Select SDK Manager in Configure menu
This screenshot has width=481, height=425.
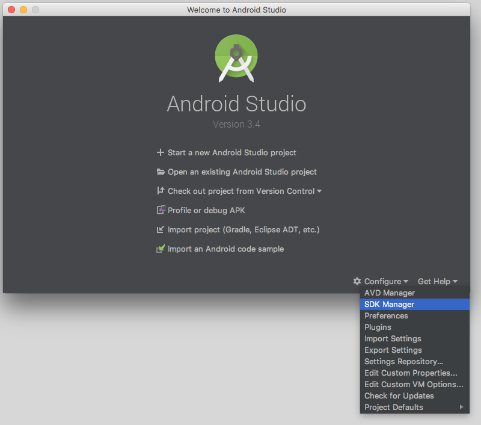point(390,305)
